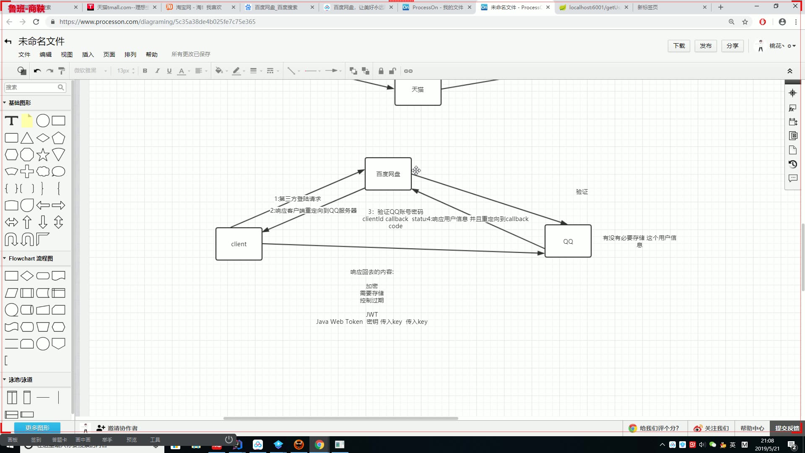This screenshot has width=805, height=453.
Task: Click the 分享 button
Action: [x=732, y=46]
